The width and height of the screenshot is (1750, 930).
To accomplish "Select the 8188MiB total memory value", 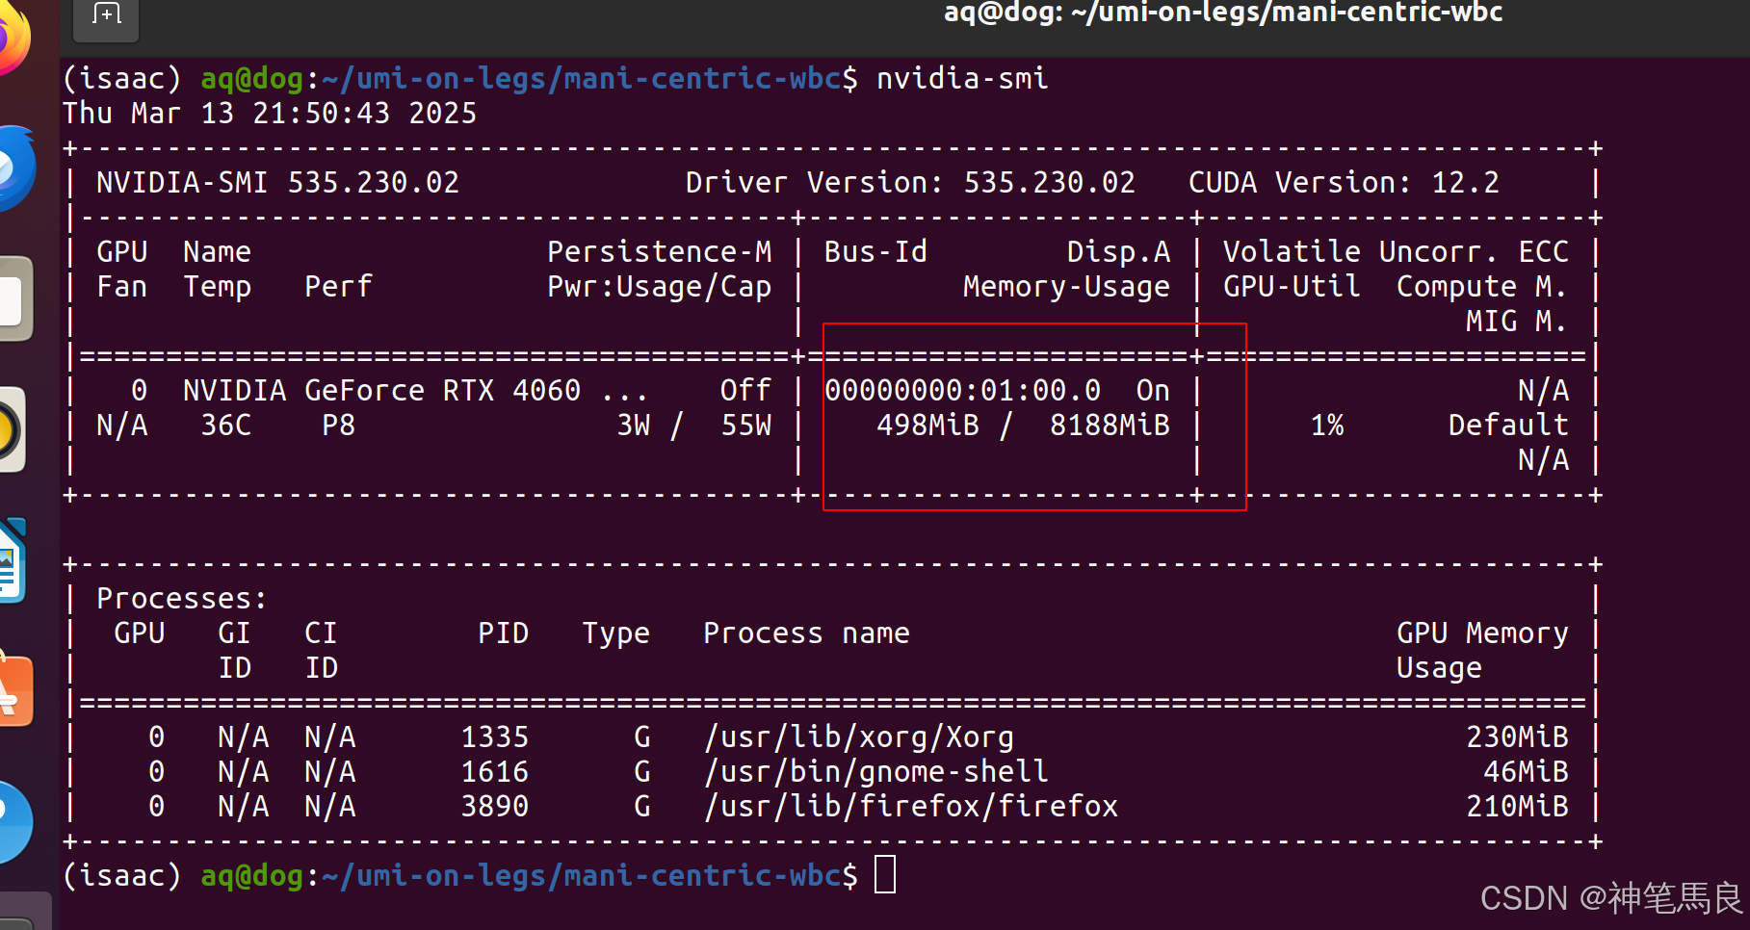I will [1110, 426].
